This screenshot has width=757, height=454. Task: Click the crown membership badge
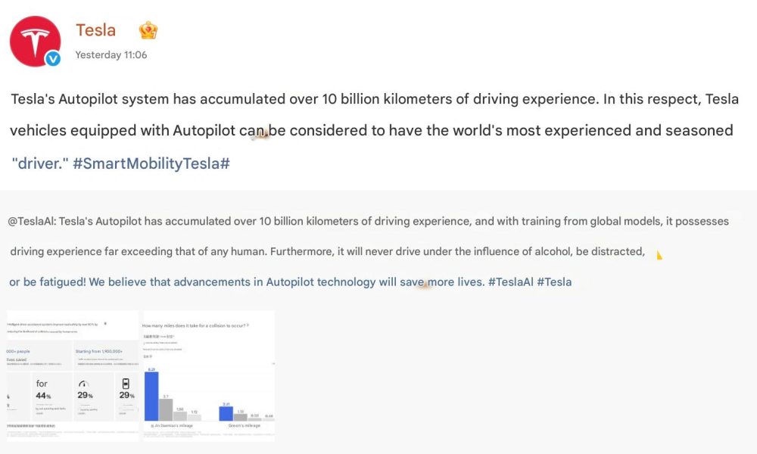[148, 31]
